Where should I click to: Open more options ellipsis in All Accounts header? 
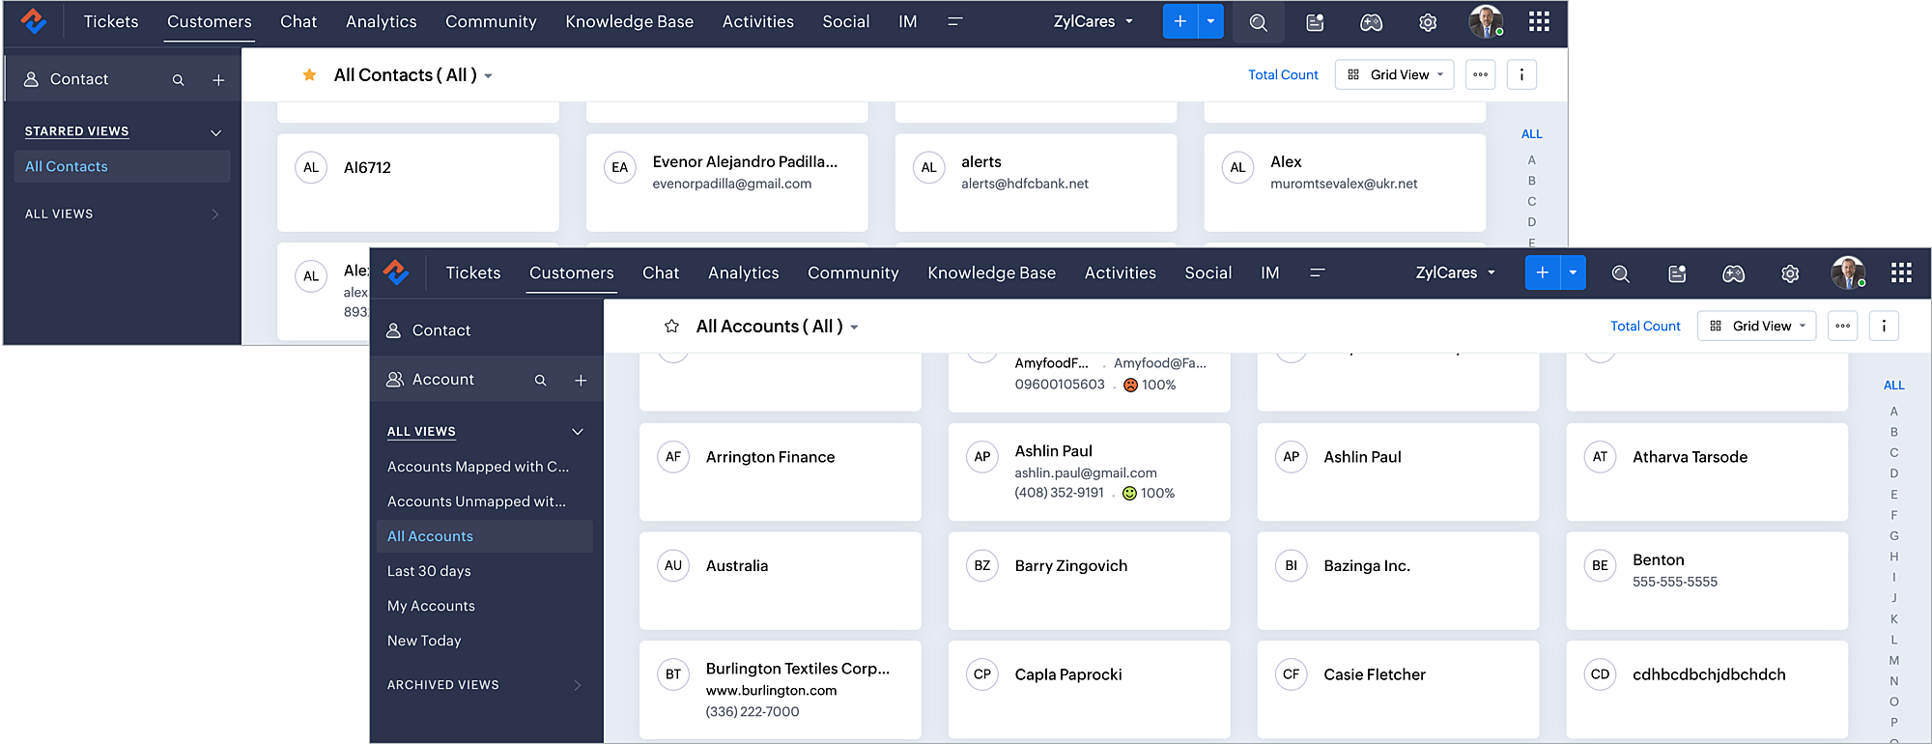1842,326
